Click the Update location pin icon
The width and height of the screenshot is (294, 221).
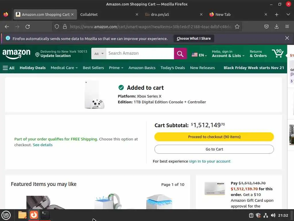37,55
